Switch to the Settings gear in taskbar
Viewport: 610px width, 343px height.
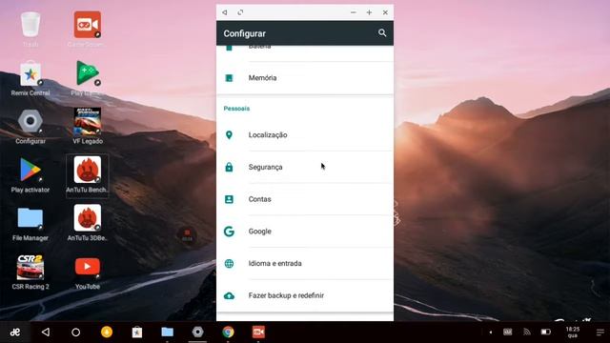point(197,332)
